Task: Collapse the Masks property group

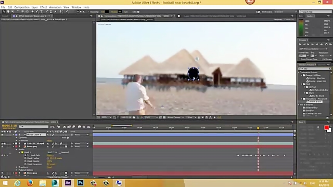Action: (16, 149)
